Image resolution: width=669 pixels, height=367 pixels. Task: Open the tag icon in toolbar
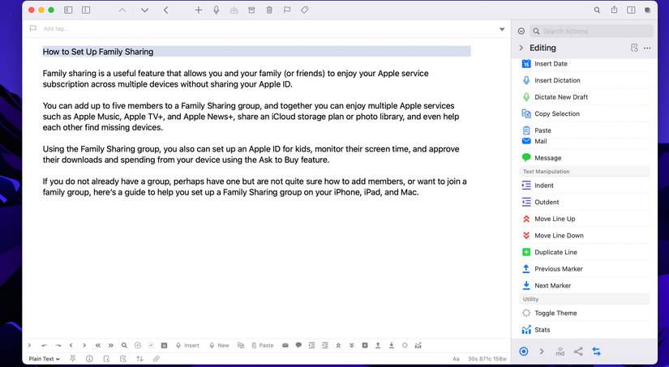[304, 11]
